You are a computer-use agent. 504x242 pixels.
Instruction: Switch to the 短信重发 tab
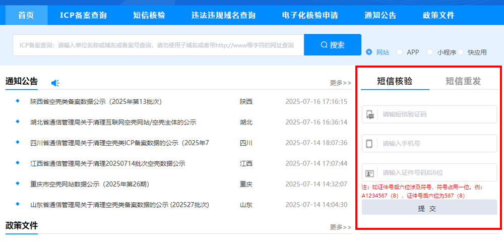coord(463,81)
